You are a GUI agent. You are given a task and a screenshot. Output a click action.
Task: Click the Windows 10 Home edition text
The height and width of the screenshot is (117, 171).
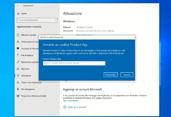(84, 27)
